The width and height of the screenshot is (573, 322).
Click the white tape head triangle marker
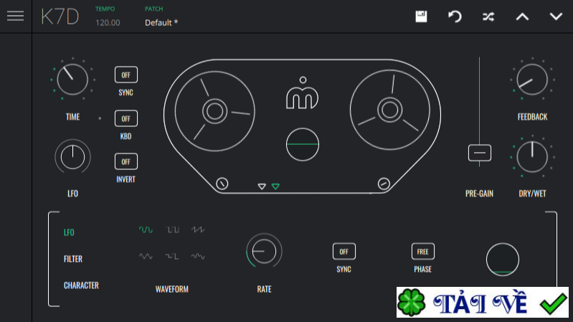(x=262, y=186)
